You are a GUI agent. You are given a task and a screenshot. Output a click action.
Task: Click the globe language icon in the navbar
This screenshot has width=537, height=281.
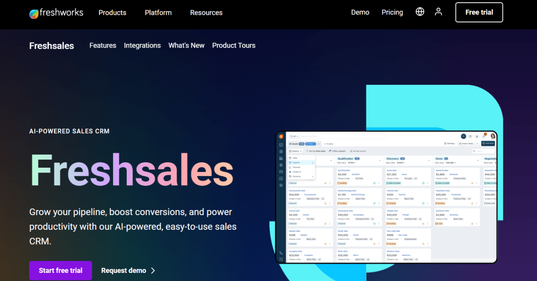pyautogui.click(x=420, y=12)
